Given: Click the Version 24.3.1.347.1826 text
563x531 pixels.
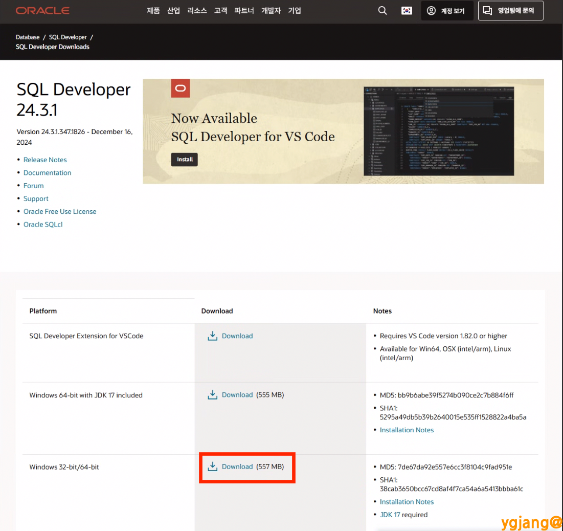Looking at the screenshot, I should [x=74, y=137].
